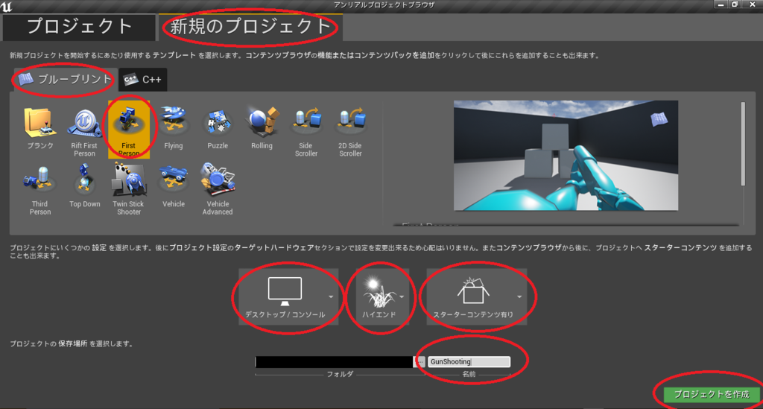Click the project folder path field
The image size is (763, 409).
(335, 362)
